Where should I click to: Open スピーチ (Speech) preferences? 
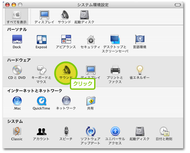66,134
